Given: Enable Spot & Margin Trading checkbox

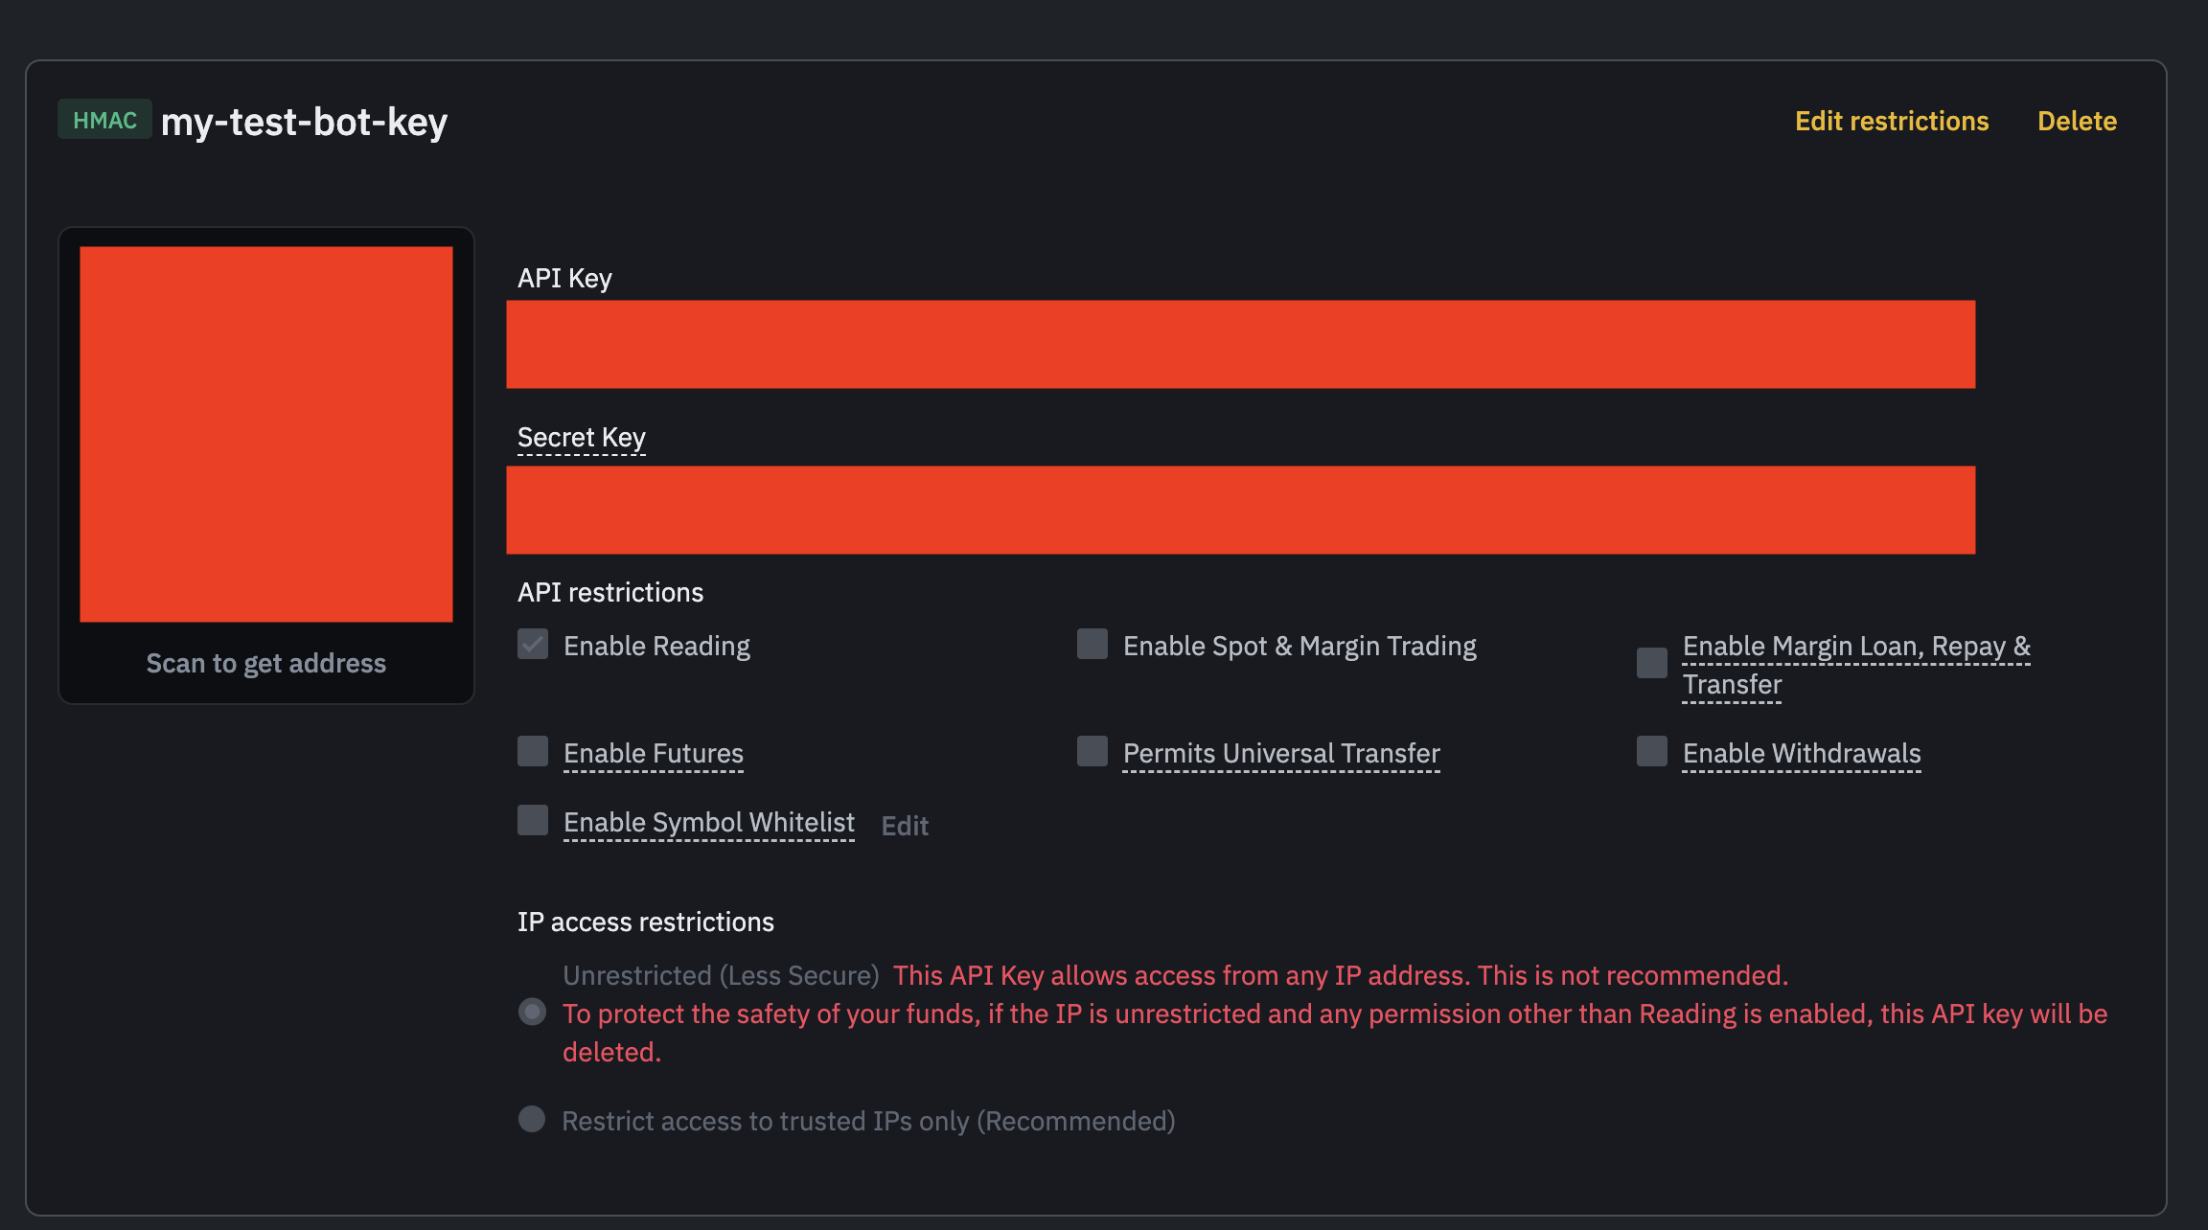Looking at the screenshot, I should [x=1092, y=645].
